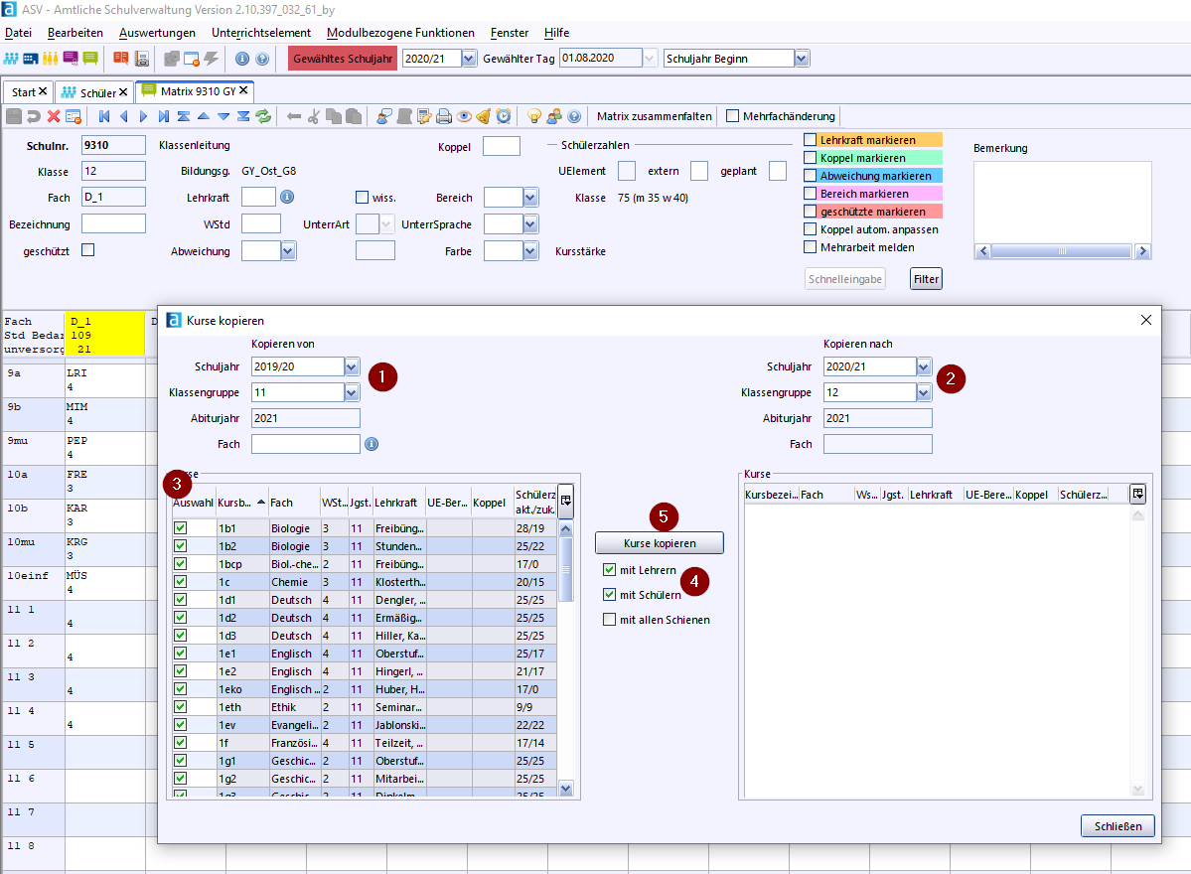1191x874 pixels.
Task: Click the Filter button
Action: [926, 279]
